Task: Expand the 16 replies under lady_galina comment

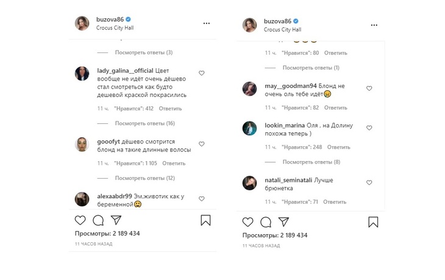Action: pos(144,123)
